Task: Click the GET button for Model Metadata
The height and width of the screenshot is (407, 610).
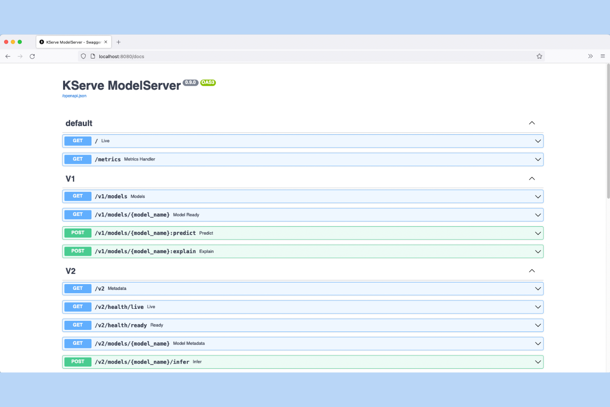Action: pyautogui.click(x=78, y=343)
